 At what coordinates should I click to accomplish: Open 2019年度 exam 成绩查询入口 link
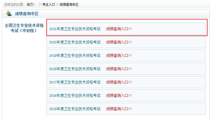pos(119,55)
